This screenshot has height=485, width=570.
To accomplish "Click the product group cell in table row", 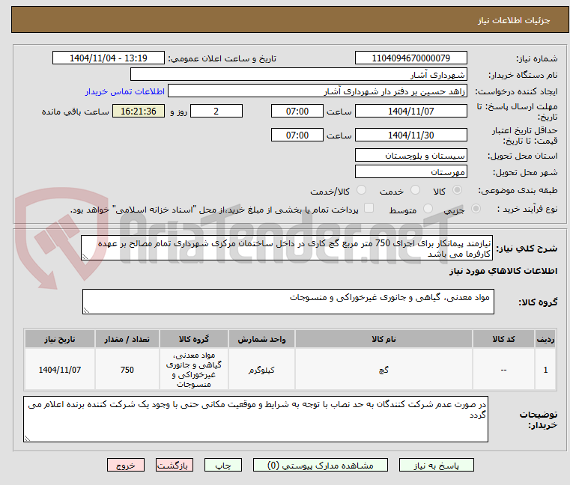I will coord(194,370).
